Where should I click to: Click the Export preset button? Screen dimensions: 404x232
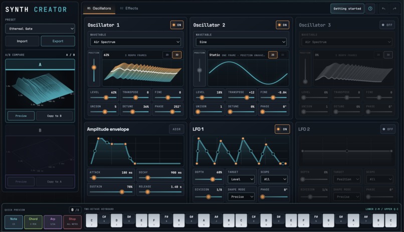[x=58, y=41]
